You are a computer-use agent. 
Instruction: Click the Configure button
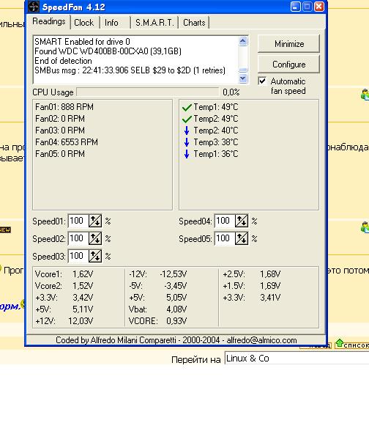tap(289, 65)
